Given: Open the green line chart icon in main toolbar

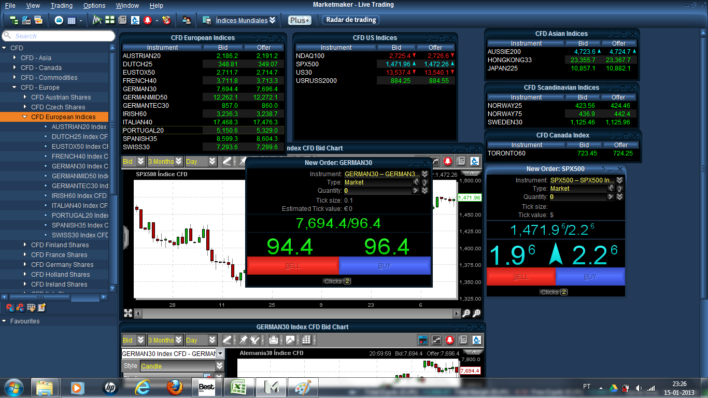Looking at the screenshot, I should (x=97, y=21).
